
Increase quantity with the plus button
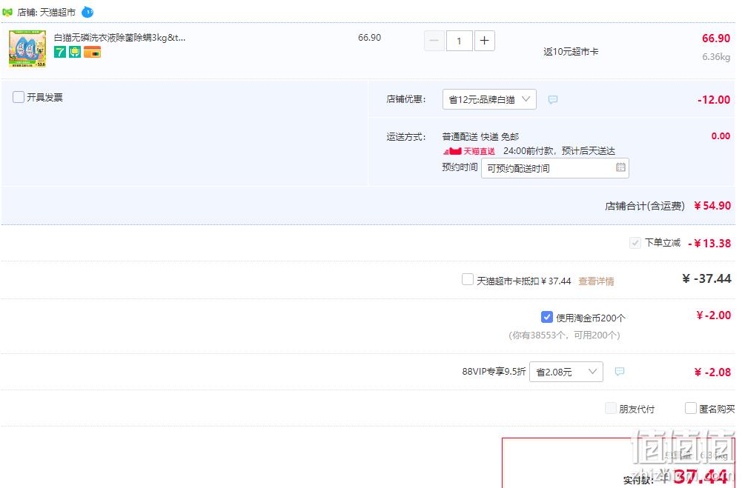[484, 41]
